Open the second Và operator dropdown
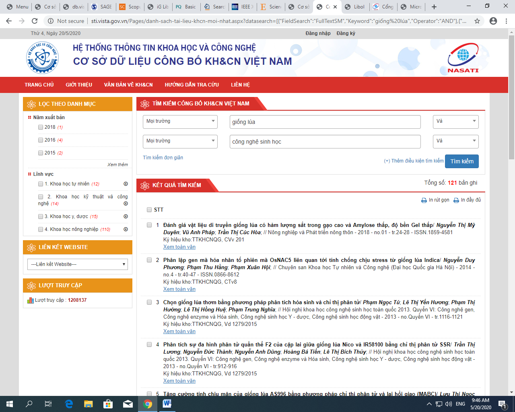Screen dimensions: 515x412 click(x=455, y=141)
